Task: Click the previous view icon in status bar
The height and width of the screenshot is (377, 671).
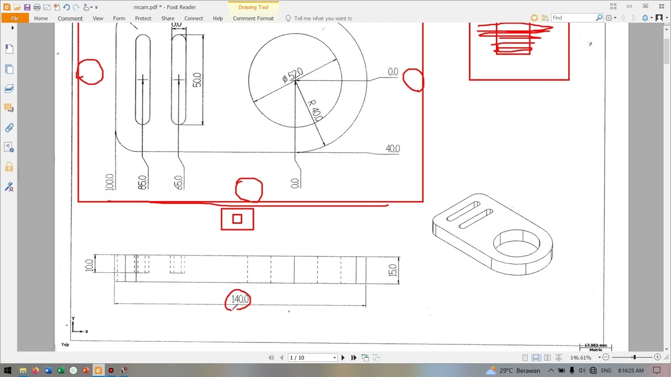Action: click(365, 358)
